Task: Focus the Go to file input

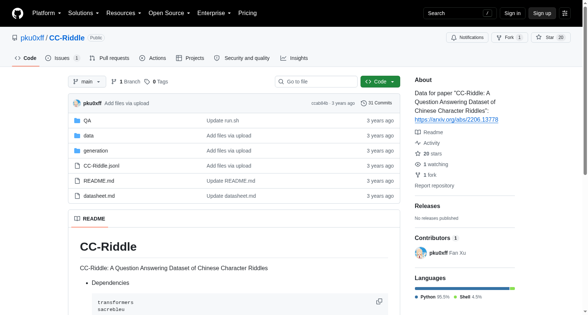Action: pyautogui.click(x=316, y=82)
